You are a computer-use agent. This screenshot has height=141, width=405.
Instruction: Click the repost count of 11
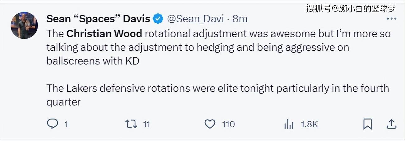tap(146, 125)
